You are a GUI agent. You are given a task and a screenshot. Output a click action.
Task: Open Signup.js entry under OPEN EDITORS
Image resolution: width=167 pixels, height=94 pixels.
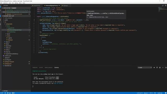pos(16,14)
